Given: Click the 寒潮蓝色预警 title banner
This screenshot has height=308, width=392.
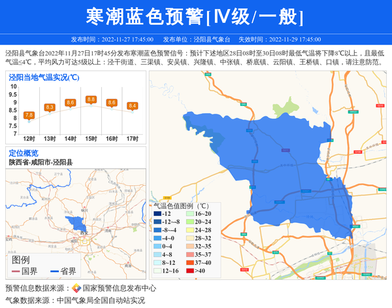Looking at the screenshot, I should pyautogui.click(x=195, y=16).
